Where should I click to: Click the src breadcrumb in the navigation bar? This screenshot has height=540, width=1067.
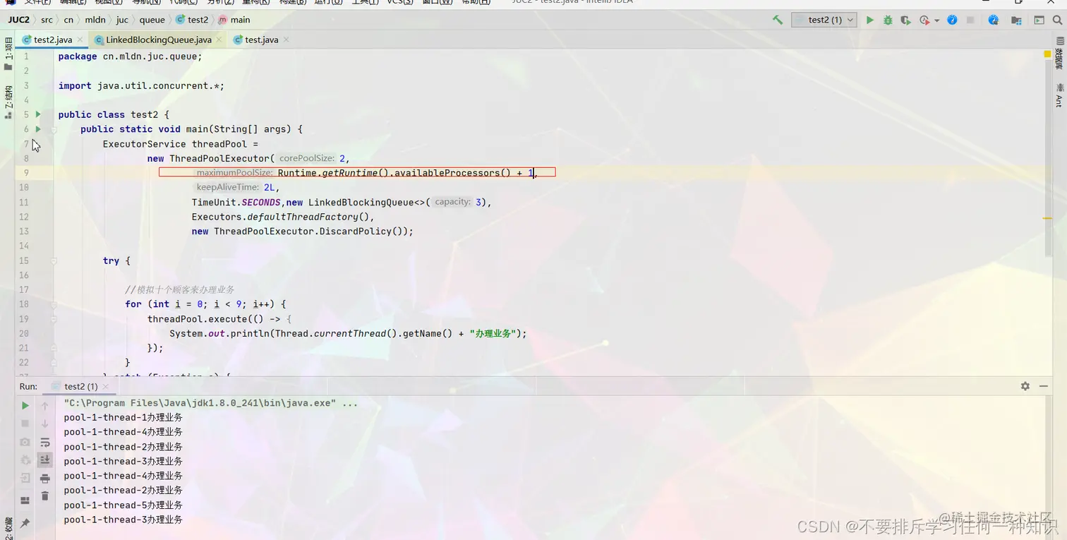coord(47,20)
